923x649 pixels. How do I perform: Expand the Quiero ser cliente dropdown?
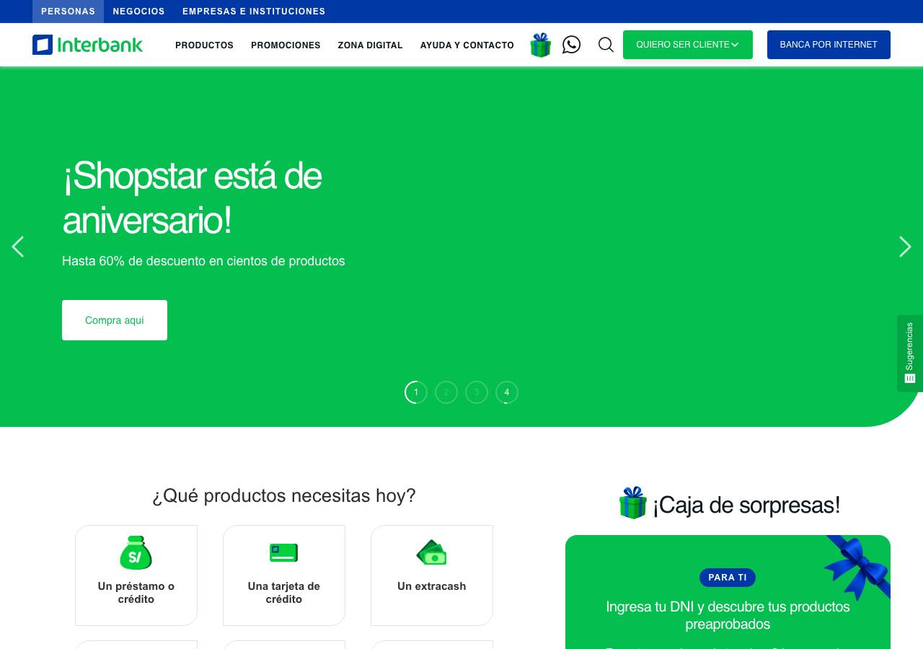tap(688, 45)
